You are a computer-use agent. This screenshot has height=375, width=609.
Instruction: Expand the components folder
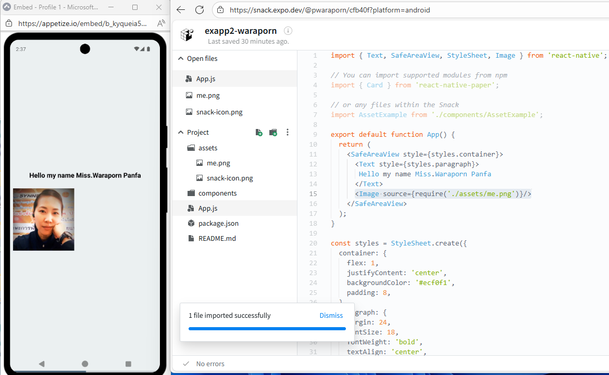[x=217, y=193]
